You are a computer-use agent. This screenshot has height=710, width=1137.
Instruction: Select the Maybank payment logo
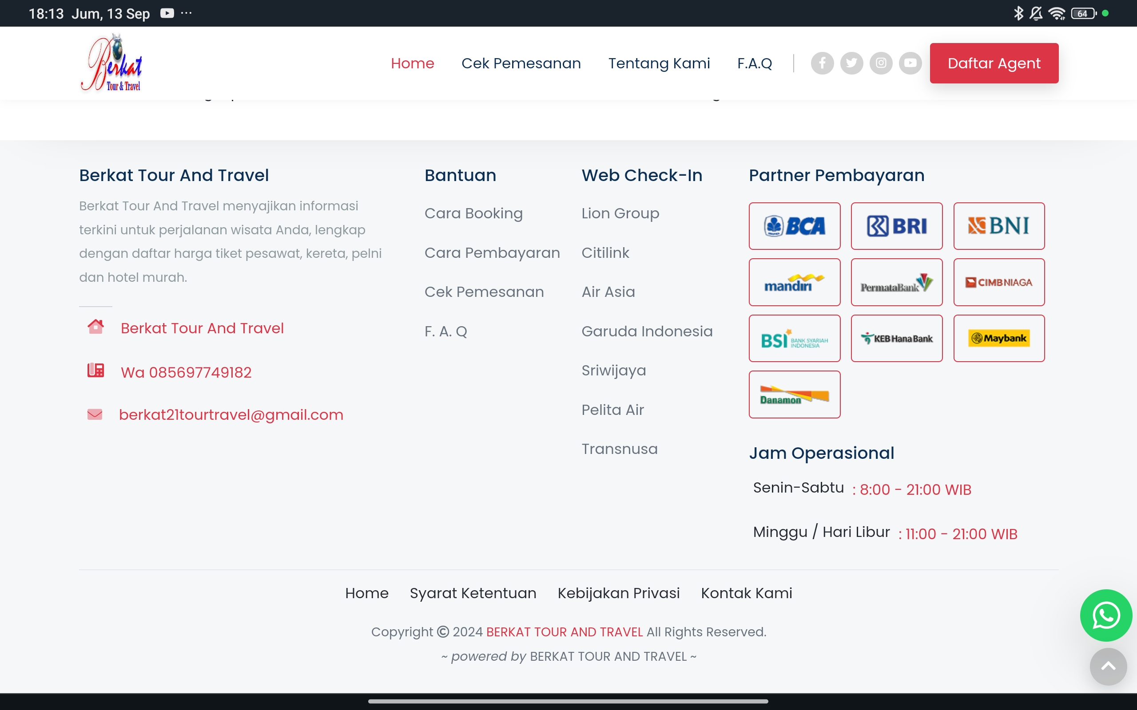(999, 338)
